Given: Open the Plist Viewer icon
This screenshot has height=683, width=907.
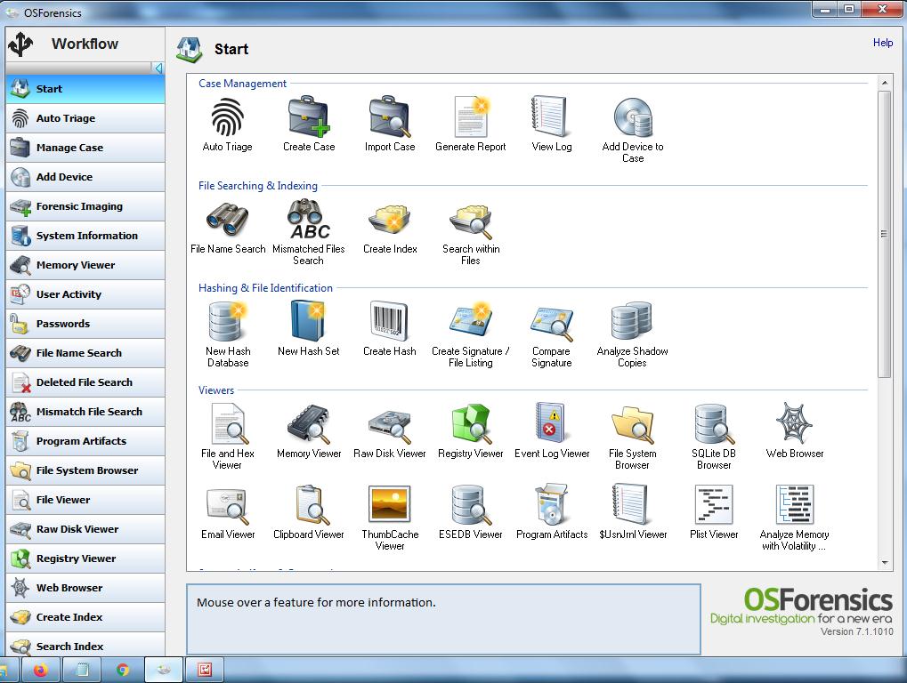Looking at the screenshot, I should (x=714, y=506).
